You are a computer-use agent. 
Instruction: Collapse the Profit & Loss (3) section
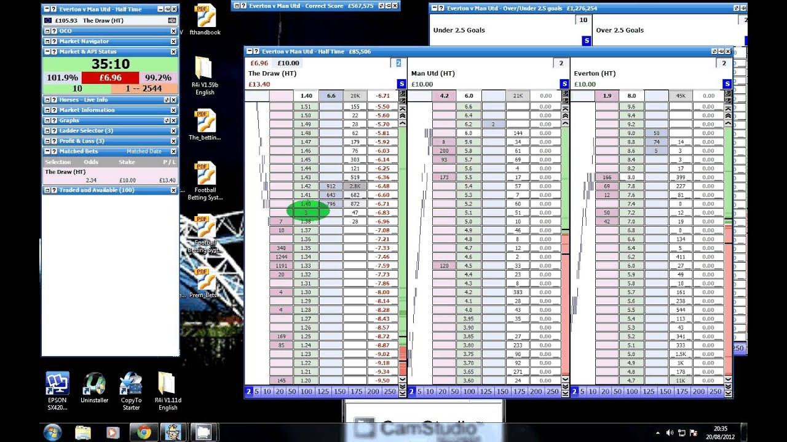[x=47, y=141]
